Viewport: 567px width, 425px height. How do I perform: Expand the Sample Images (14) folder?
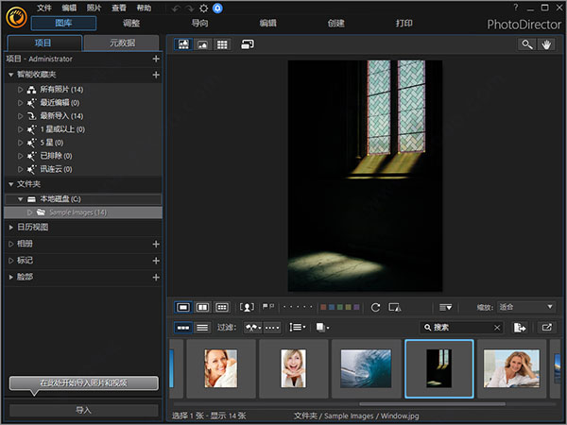[29, 212]
